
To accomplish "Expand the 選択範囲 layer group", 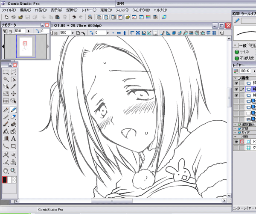I will [x=235, y=125].
